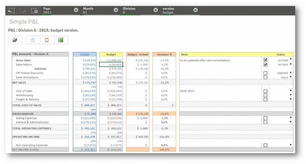The image size is (306, 164).
Task: Check the Selling Expenses checkbox
Action: click(x=265, y=118)
